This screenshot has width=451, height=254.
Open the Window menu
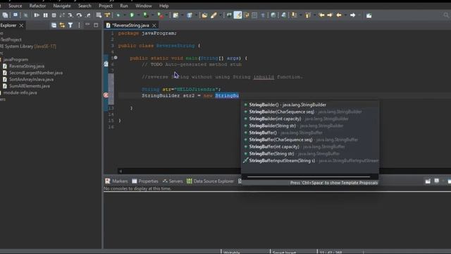click(144, 6)
